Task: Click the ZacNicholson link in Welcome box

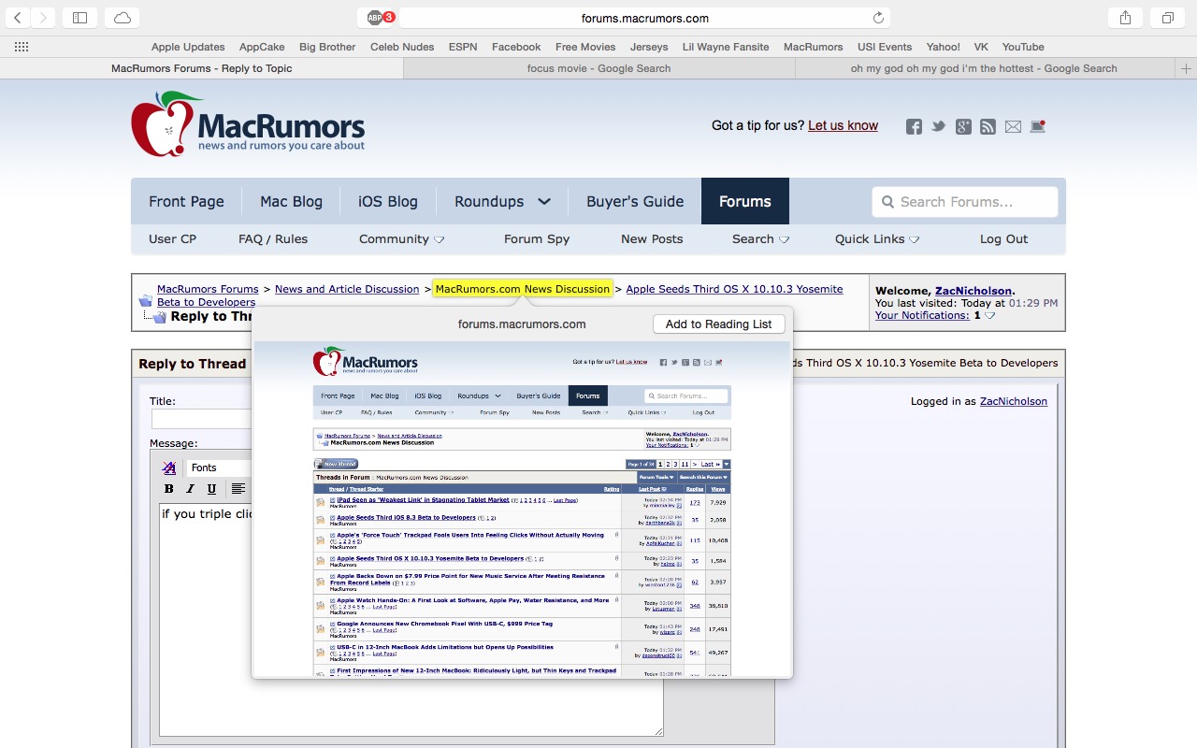Action: click(x=973, y=291)
